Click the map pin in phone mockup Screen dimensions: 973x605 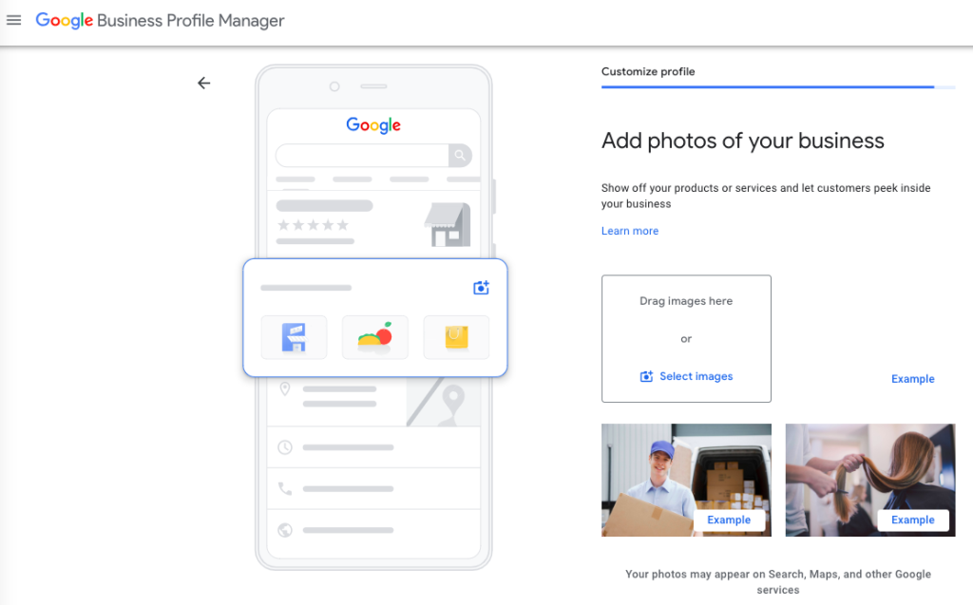[453, 399]
